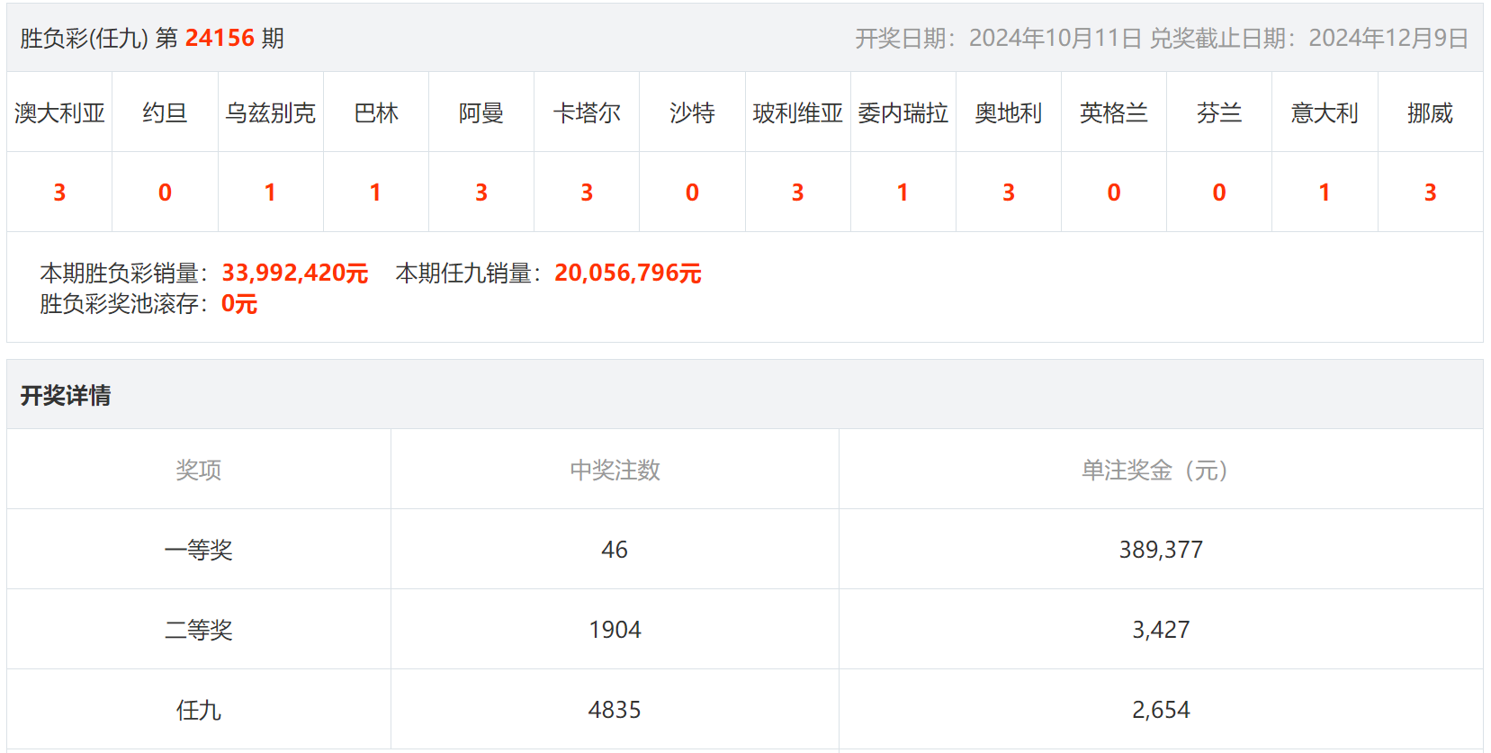Select the 一等奖 row label
Image resolution: width=1491 pixels, height=753 pixels.
199,550
